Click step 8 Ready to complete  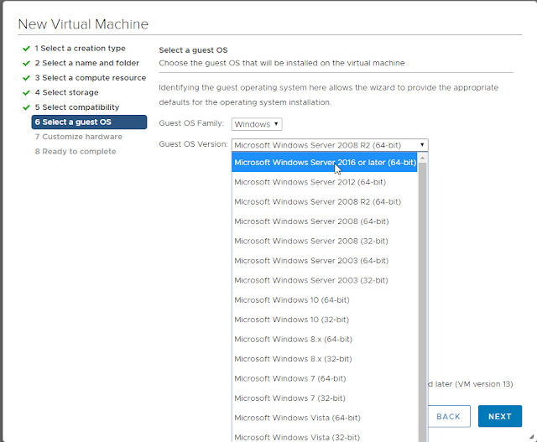(x=76, y=151)
